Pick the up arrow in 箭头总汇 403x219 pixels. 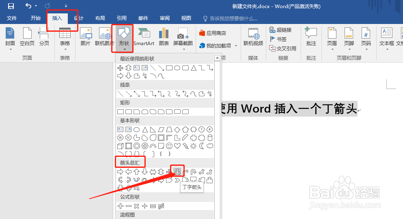pos(136,171)
